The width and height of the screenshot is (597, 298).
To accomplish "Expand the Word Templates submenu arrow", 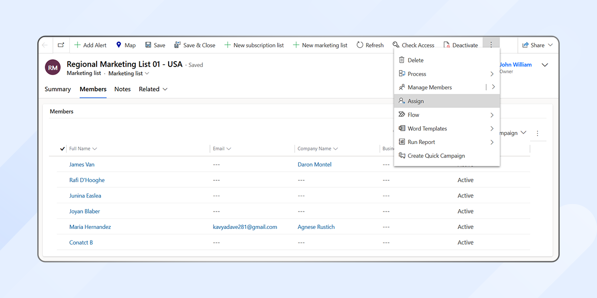I will [x=492, y=129].
